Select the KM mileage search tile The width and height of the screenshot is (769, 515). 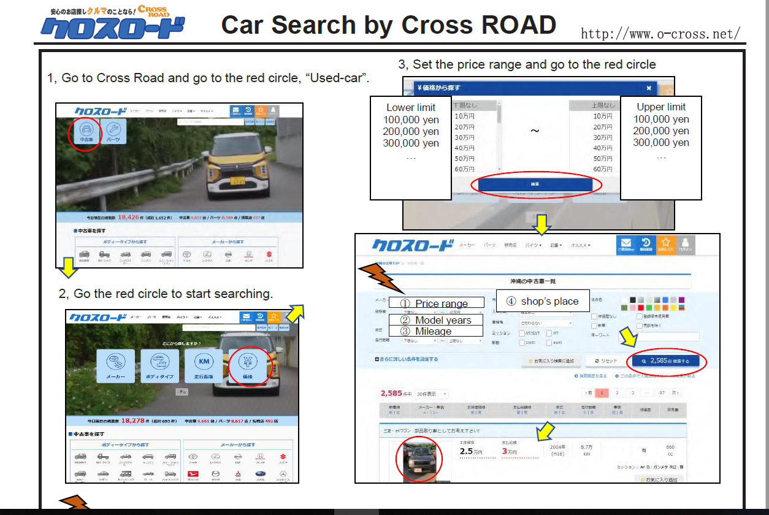coord(204,367)
